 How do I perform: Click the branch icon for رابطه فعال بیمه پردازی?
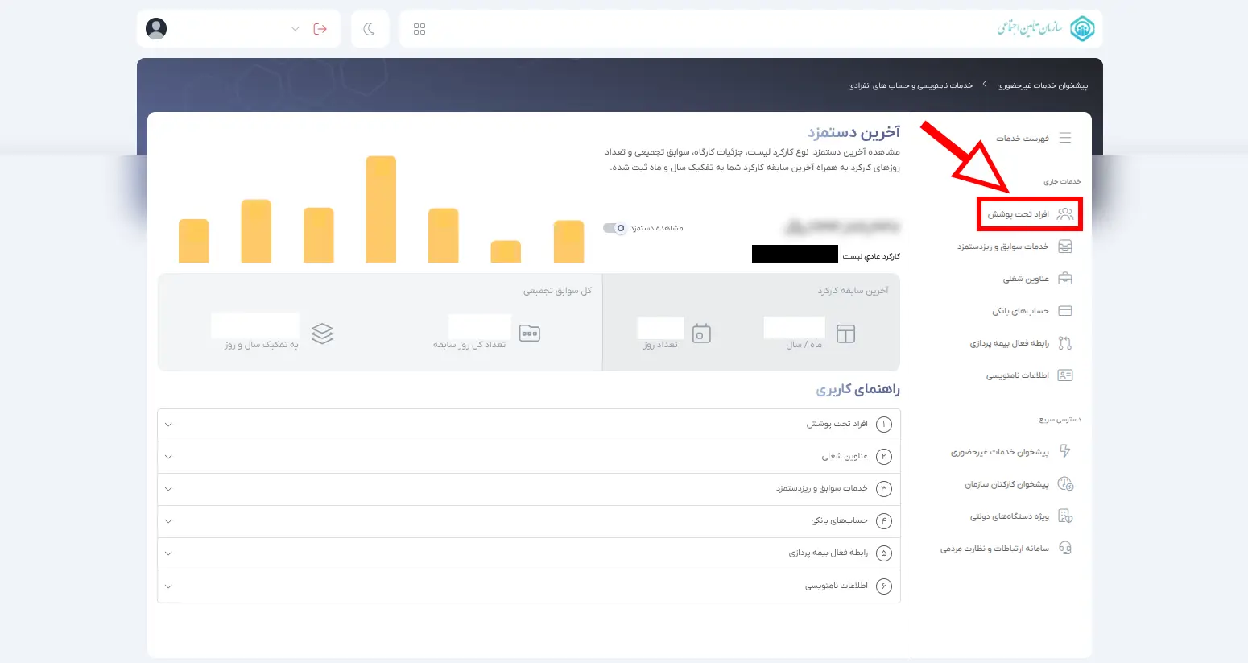point(1065,343)
